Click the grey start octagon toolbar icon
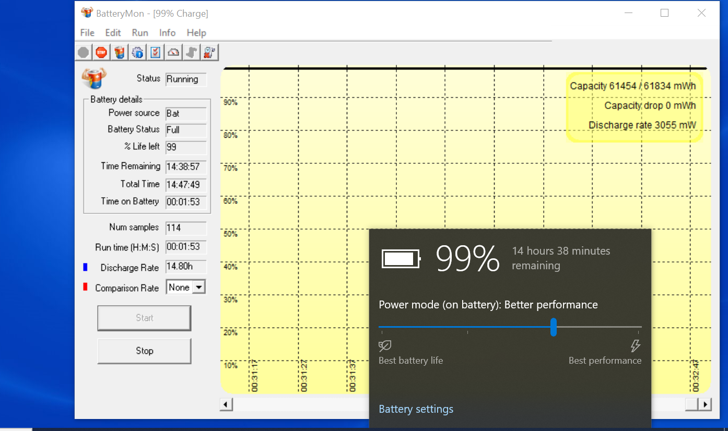Viewport: 728px width, 431px height. coord(84,52)
